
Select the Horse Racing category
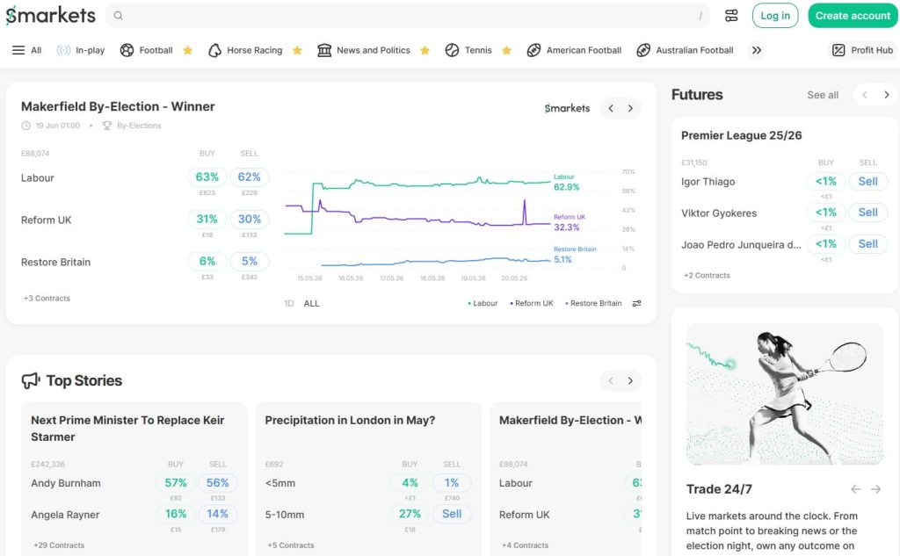(245, 50)
